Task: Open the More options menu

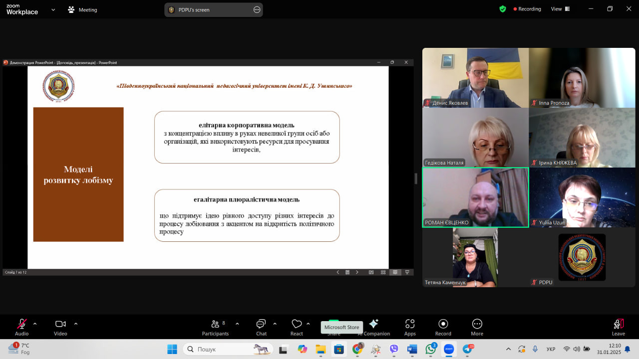Action: tap(477, 327)
